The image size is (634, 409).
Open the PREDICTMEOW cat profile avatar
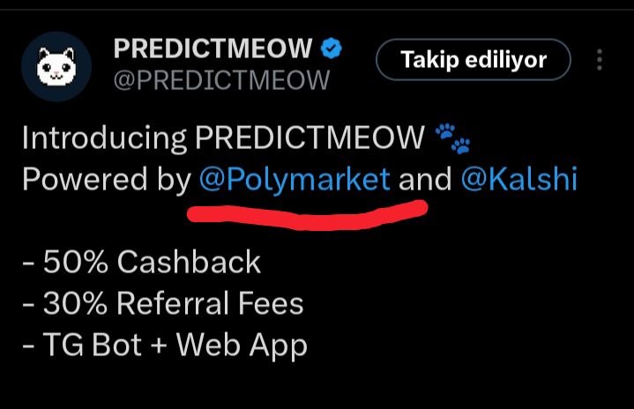[x=55, y=65]
